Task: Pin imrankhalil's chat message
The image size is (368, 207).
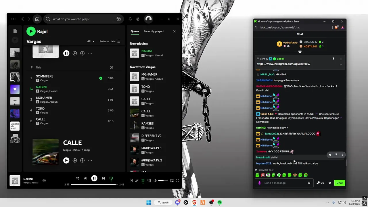Action: [336, 155]
